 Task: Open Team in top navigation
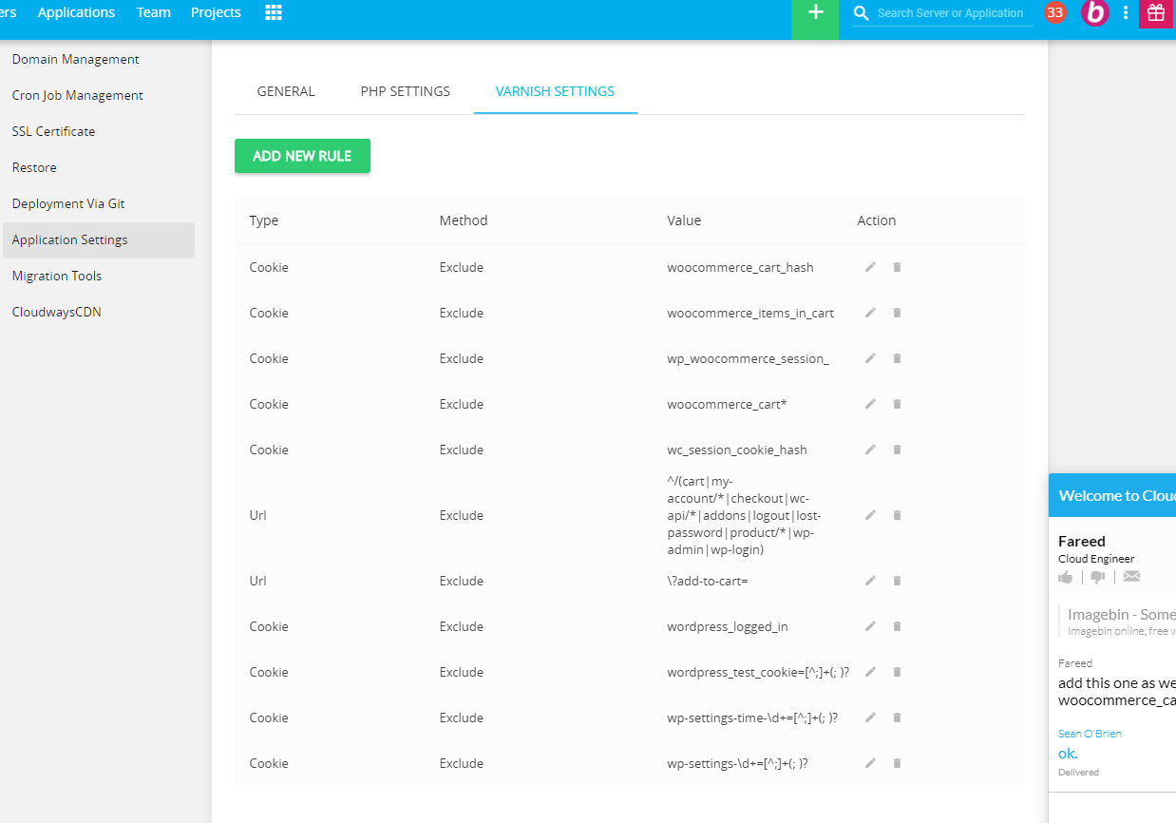[x=154, y=12]
